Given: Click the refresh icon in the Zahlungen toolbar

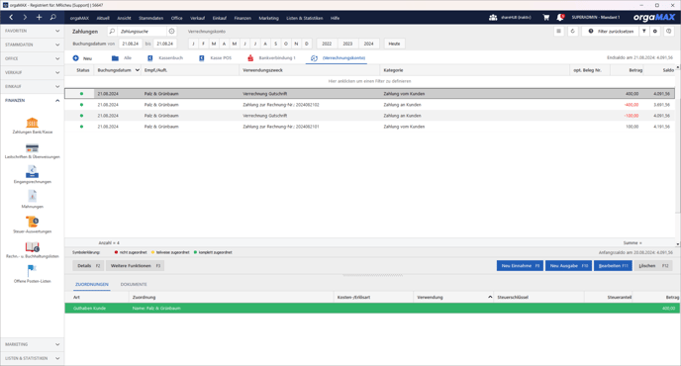Looking at the screenshot, I should pos(572,32).
